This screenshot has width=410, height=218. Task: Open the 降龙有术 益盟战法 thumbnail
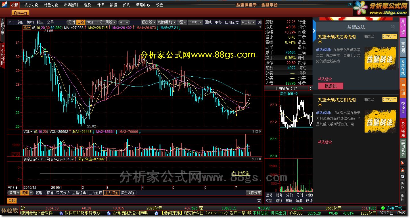380,58
